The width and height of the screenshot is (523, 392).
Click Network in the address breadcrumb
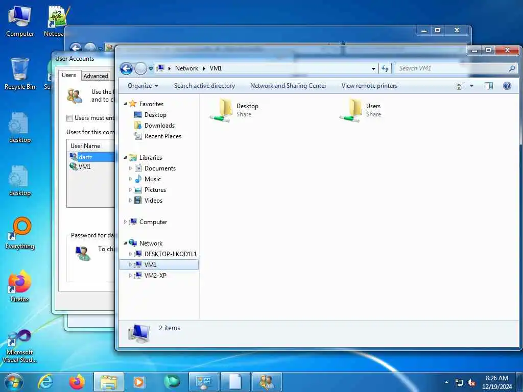point(186,68)
